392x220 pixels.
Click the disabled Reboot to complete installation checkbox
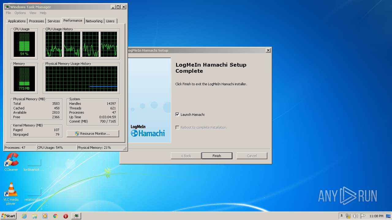point(177,127)
